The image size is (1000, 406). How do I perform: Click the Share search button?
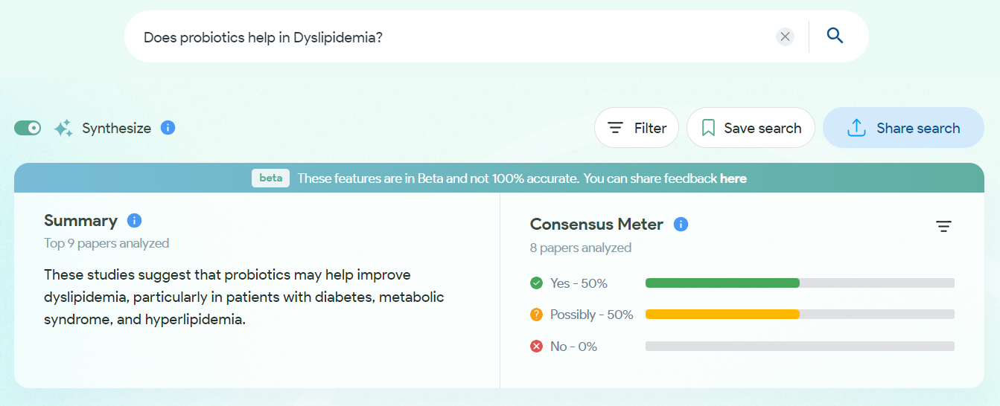click(x=903, y=128)
